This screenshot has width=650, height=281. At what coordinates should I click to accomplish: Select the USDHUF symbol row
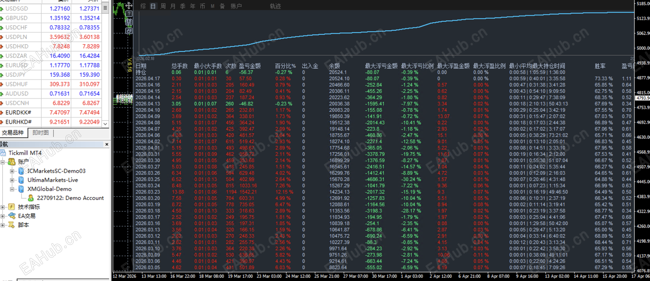click(50, 84)
